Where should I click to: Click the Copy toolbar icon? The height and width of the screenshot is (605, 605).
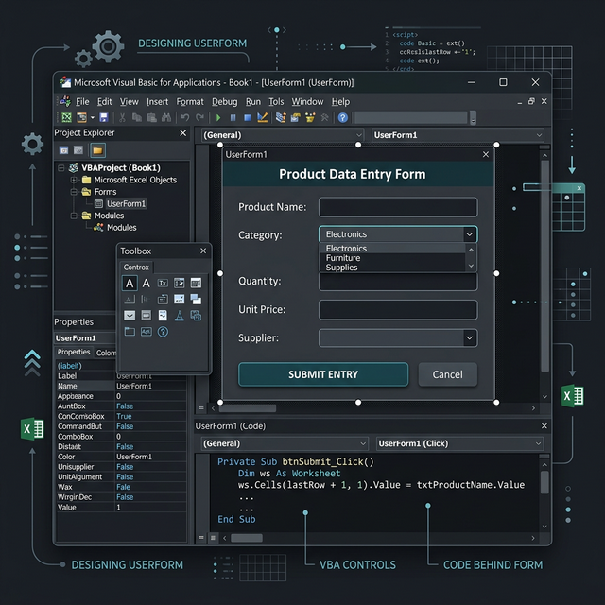tap(136, 117)
